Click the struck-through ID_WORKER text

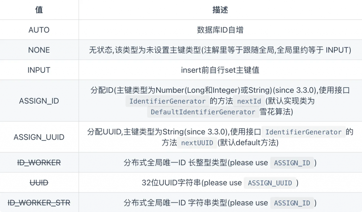click(x=39, y=163)
